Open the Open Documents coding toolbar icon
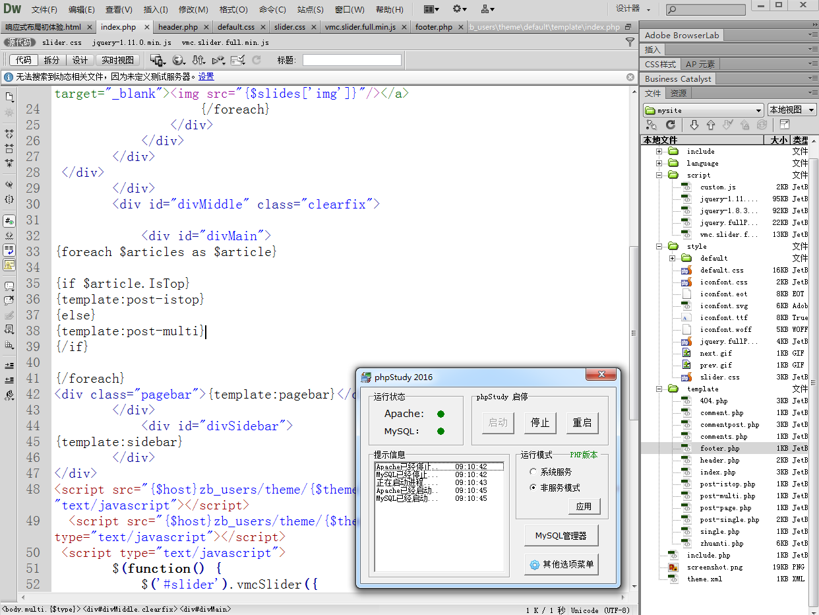This screenshot has height=615, width=819. (9, 96)
